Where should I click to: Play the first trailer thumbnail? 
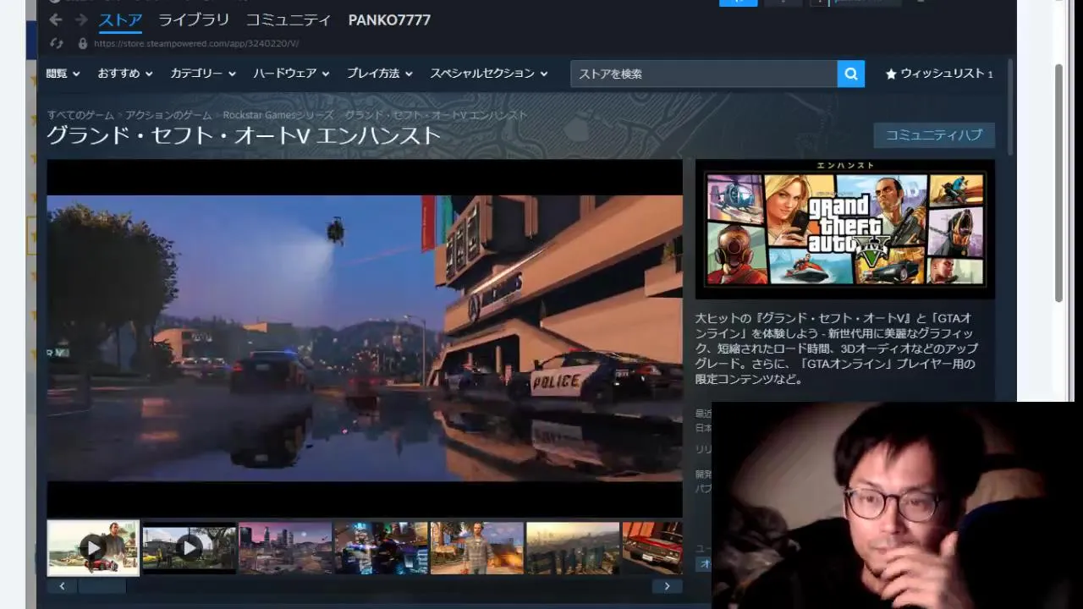click(x=93, y=547)
